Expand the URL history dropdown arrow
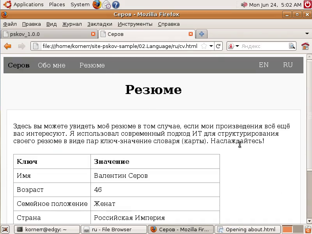 [x=211, y=46]
